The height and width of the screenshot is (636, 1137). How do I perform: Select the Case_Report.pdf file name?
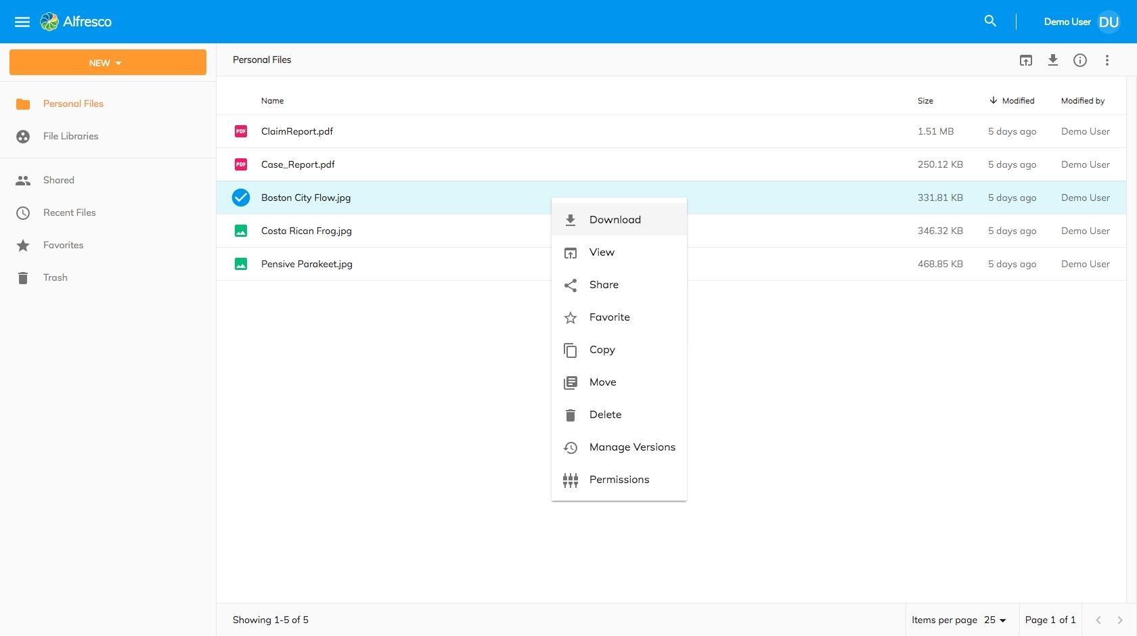coord(298,164)
